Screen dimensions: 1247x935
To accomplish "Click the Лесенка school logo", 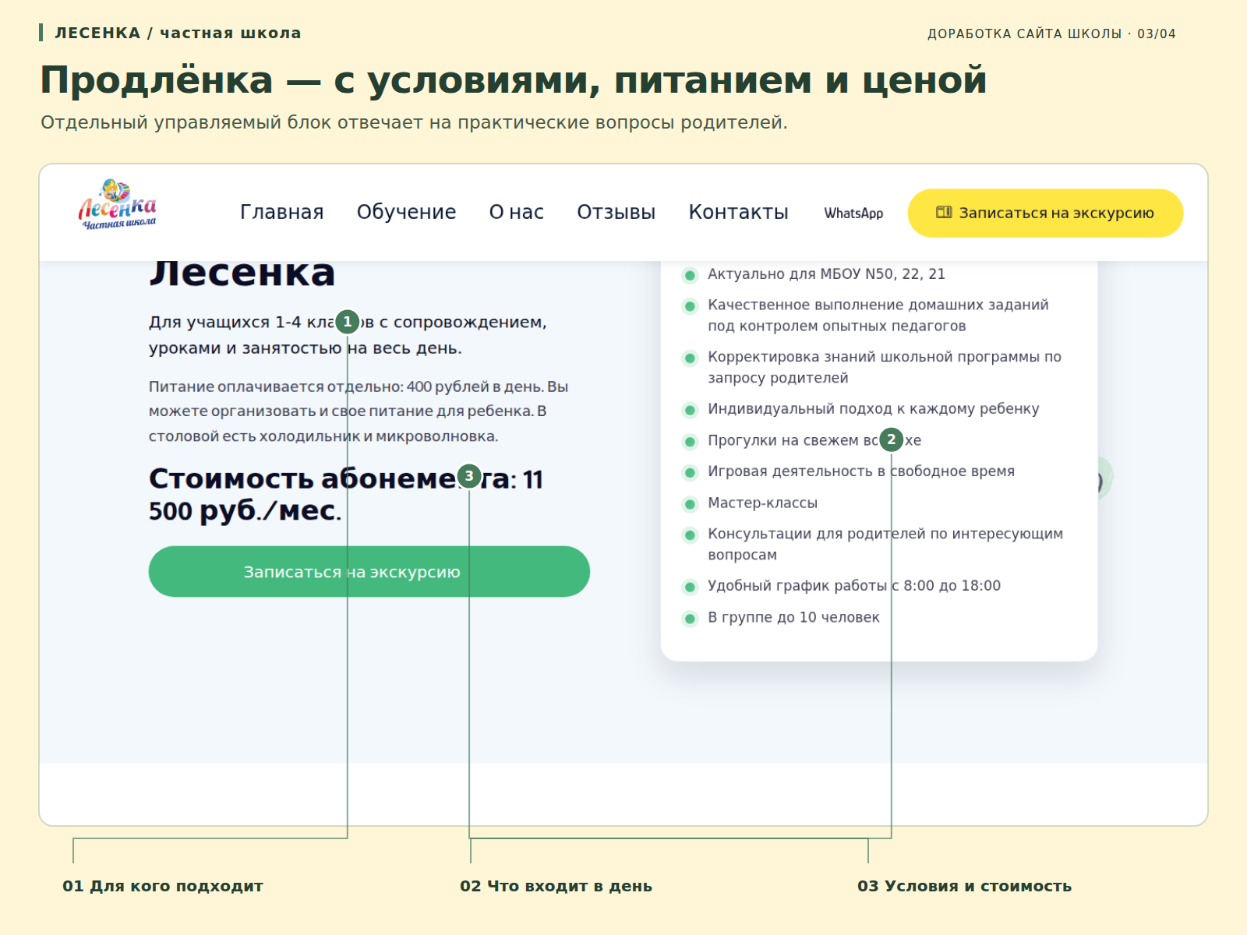I will click(117, 205).
